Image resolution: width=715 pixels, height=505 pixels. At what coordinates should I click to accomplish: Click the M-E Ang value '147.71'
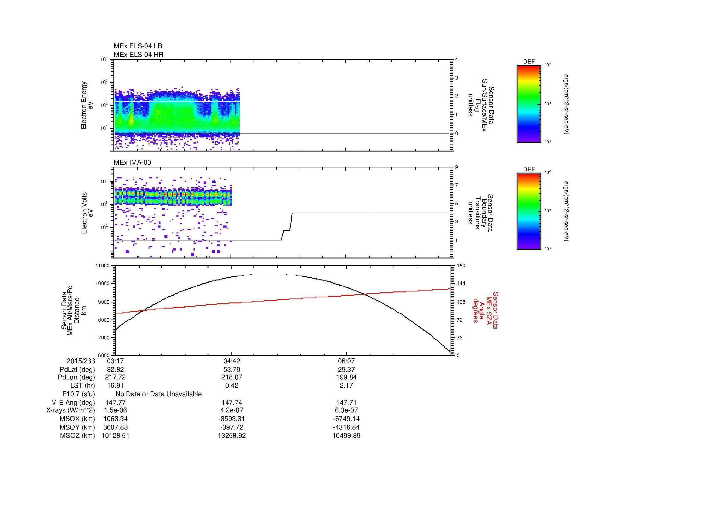click(x=346, y=402)
